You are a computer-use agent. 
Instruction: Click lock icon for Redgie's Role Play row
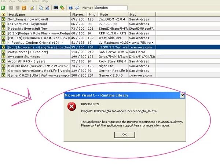click(x=3, y=33)
